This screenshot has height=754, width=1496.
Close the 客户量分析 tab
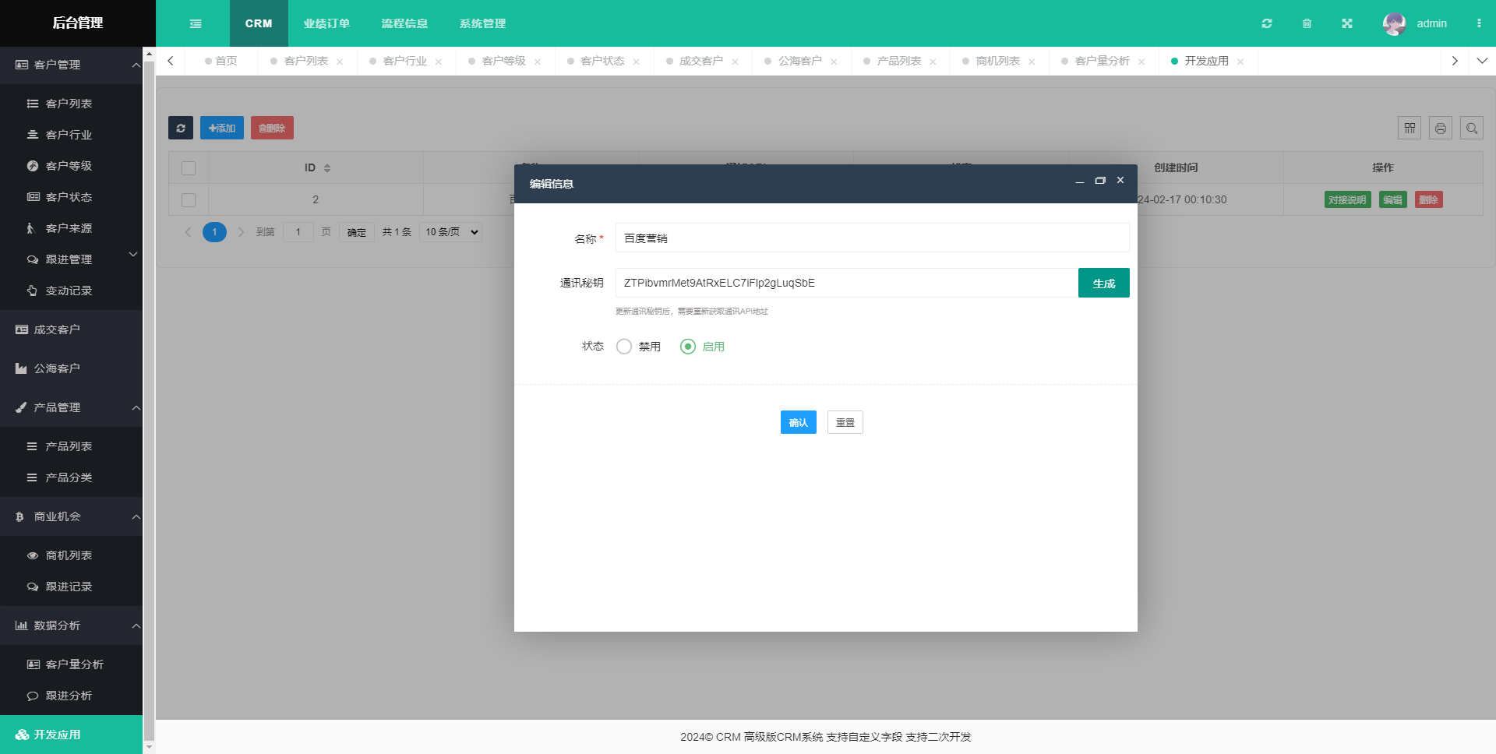click(1141, 62)
